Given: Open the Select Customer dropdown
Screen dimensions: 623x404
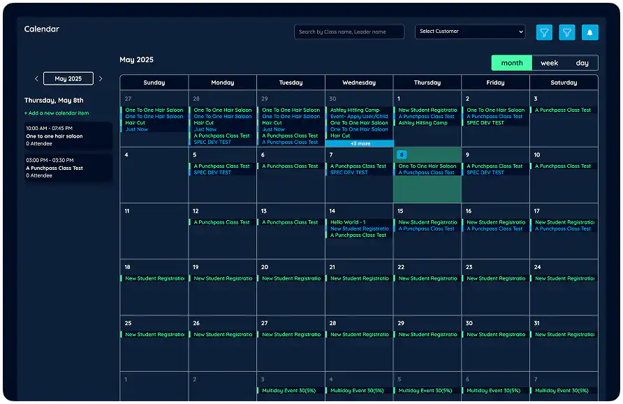Looking at the screenshot, I should coord(470,31).
